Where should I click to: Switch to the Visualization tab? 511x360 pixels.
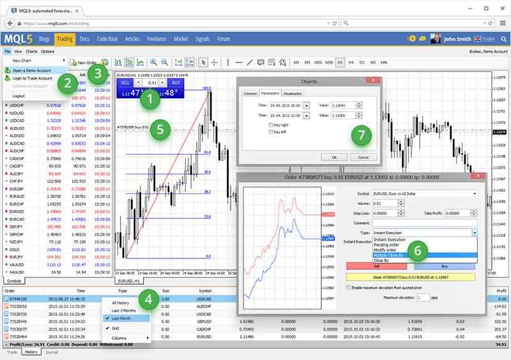293,93
